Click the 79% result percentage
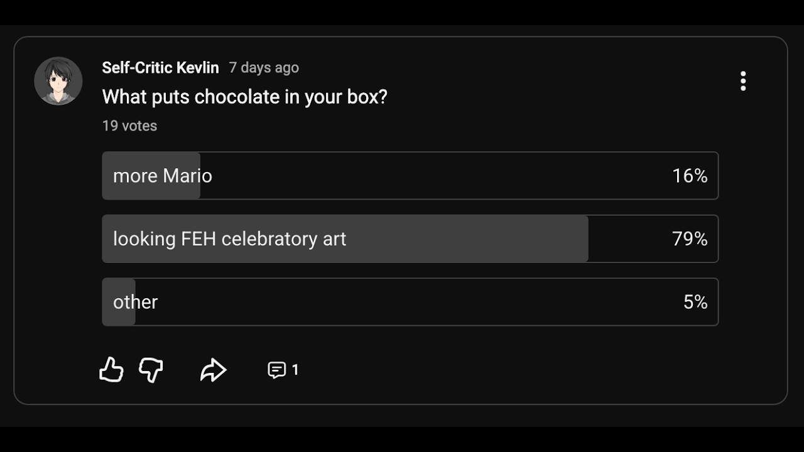Screen dimensions: 804x452 (690, 239)
